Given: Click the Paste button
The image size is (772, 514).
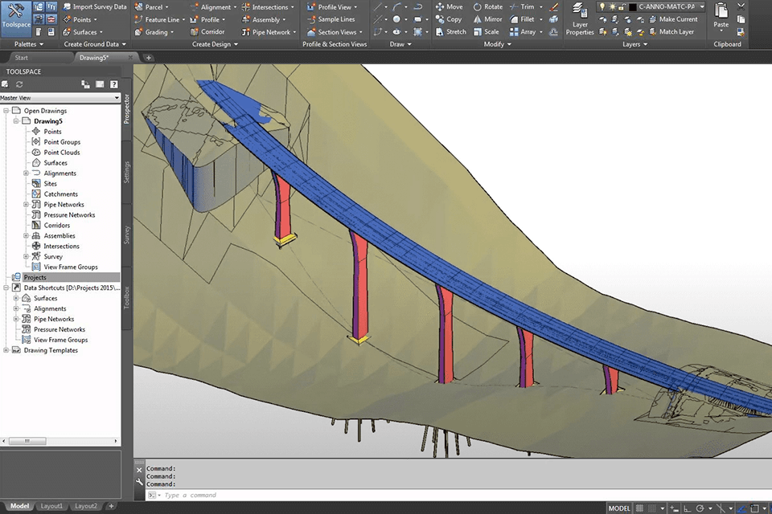Looking at the screenshot, I should pyautogui.click(x=721, y=16).
